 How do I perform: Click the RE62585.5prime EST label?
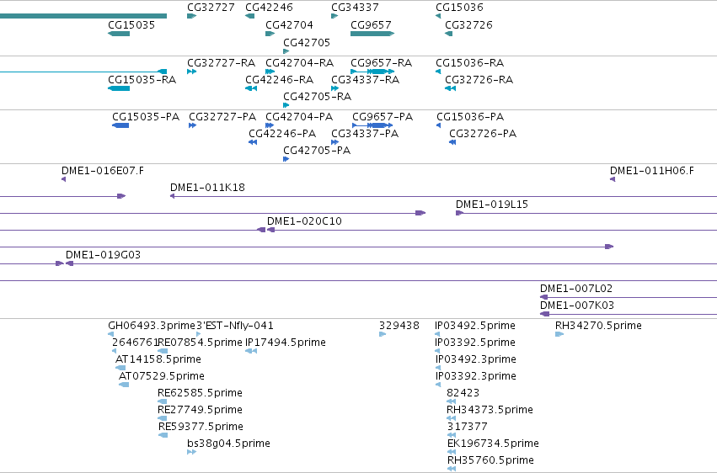coord(200,393)
